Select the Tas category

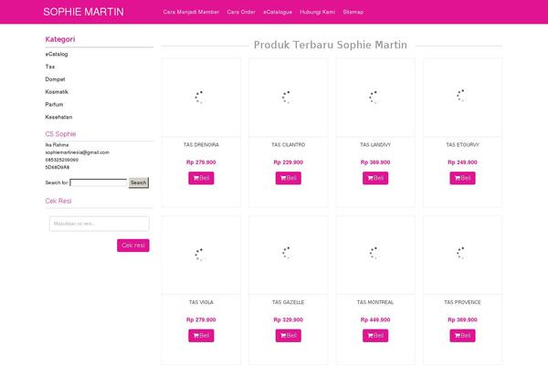(50, 67)
